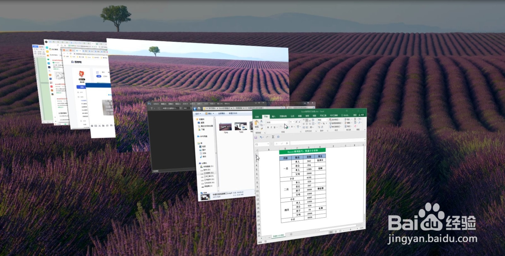The image size is (505, 256).
Task: Click Save icon in Excel quick access bar
Action: (256, 137)
